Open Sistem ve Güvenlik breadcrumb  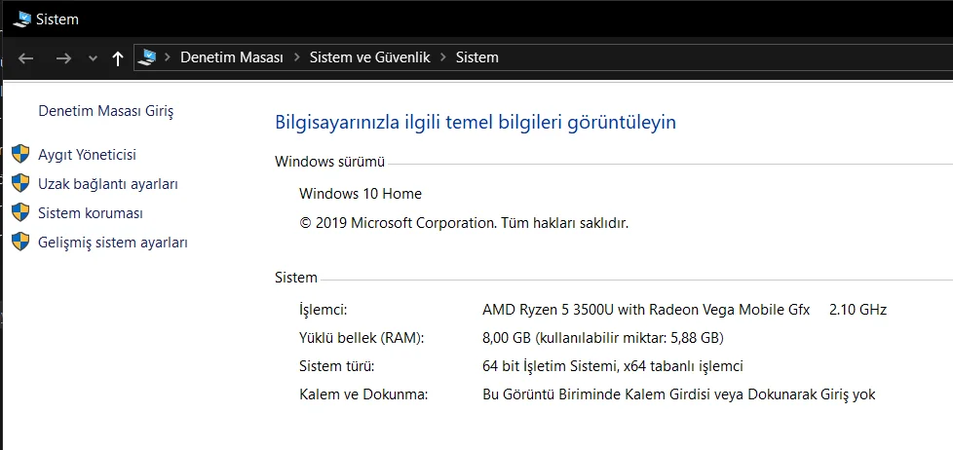(x=369, y=57)
